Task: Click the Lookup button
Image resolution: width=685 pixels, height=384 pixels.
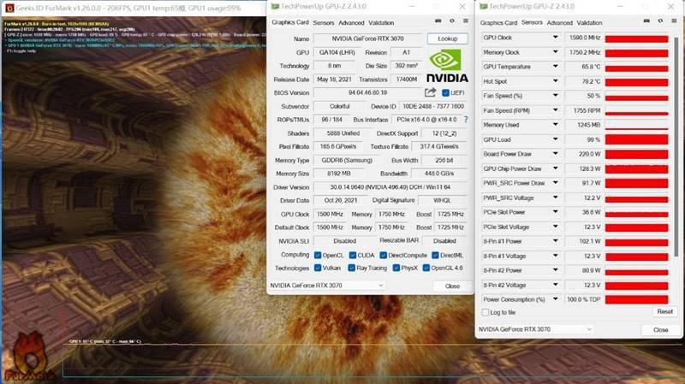Action: click(447, 38)
